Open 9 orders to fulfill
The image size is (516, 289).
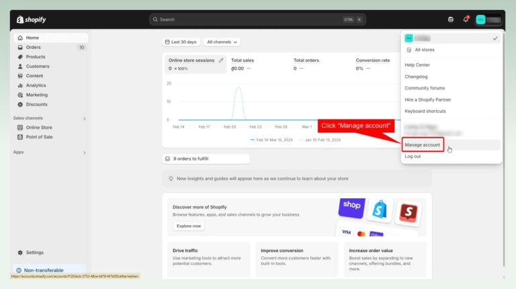pos(206,159)
